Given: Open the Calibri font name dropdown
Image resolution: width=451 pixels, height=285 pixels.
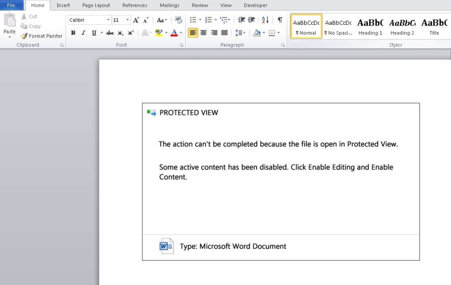Looking at the screenshot, I should click(108, 20).
